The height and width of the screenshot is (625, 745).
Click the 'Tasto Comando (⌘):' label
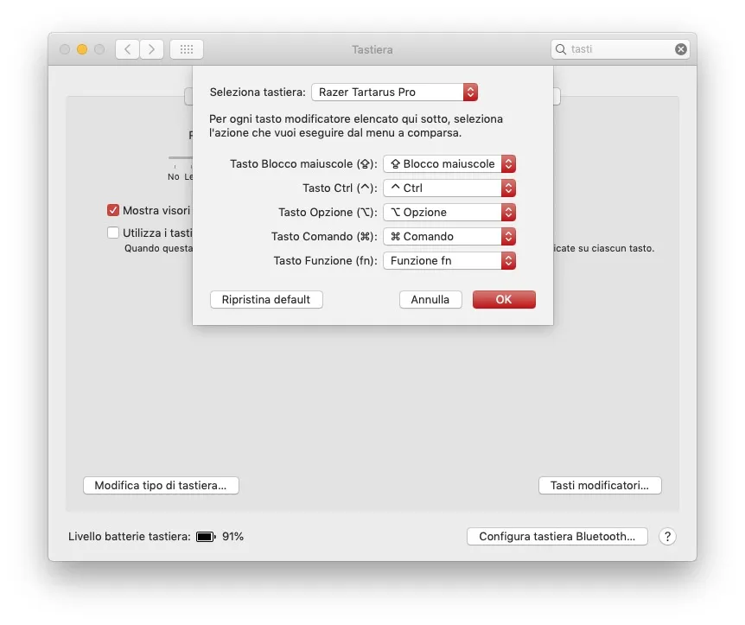click(x=324, y=237)
